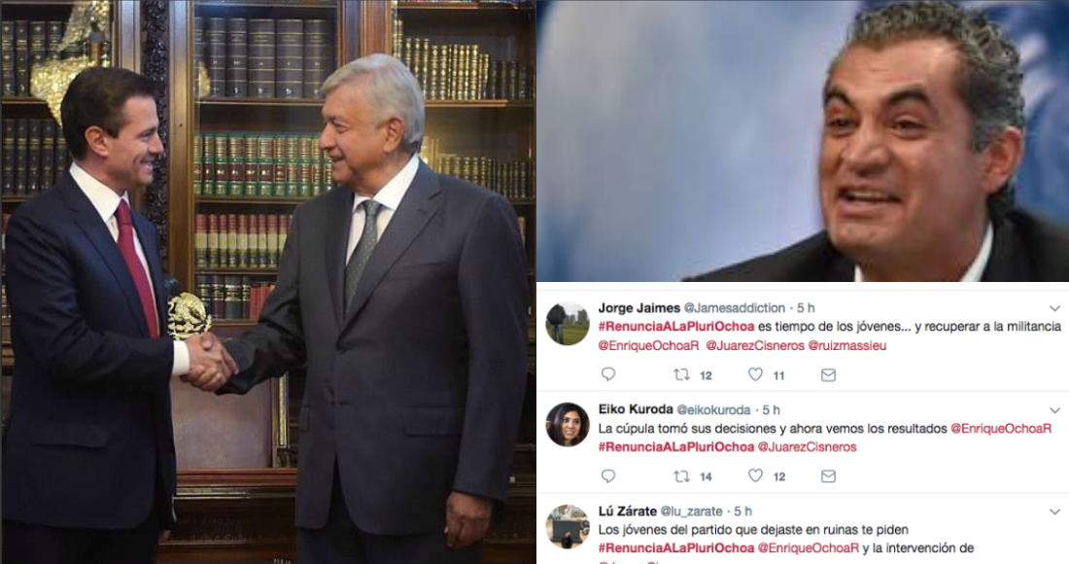Viewport: 1069px width, 564px height.
Task: Open Eiko Kuroda's profile avatar
Action: click(x=568, y=425)
